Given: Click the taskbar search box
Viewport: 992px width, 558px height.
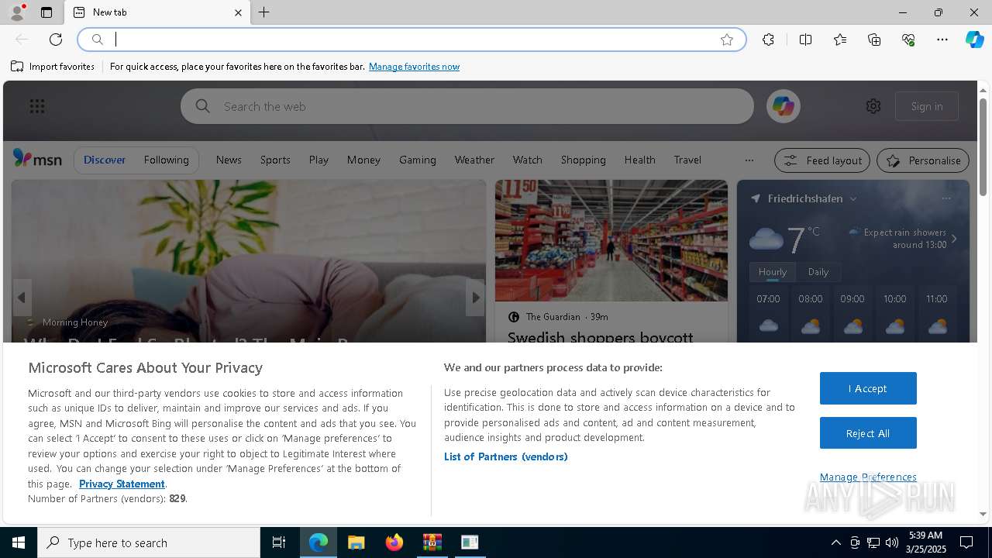Looking at the screenshot, I should tap(149, 542).
